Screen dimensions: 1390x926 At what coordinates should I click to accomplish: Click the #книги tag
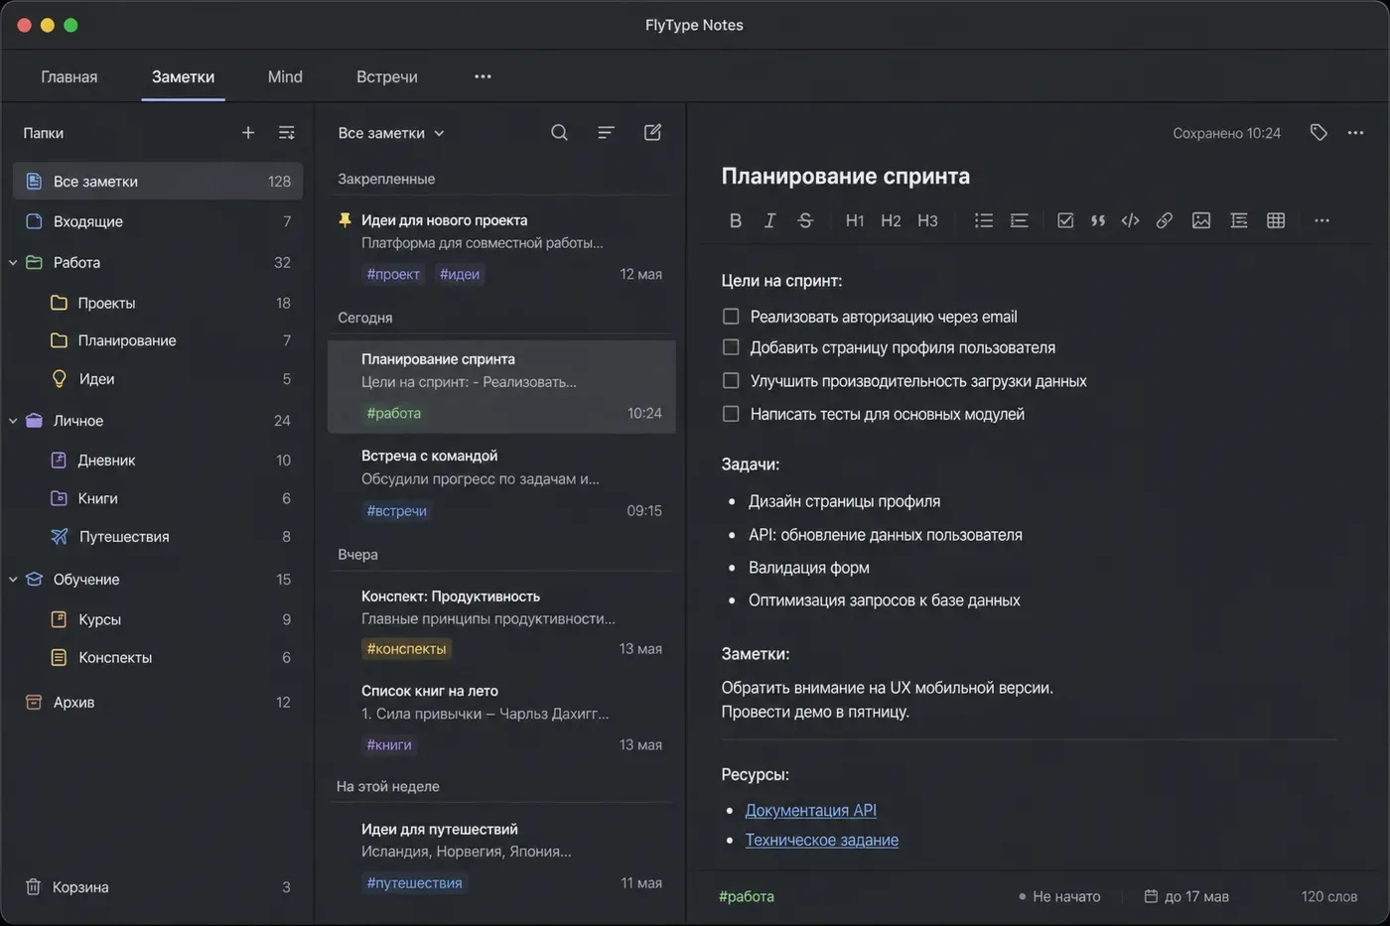389,744
